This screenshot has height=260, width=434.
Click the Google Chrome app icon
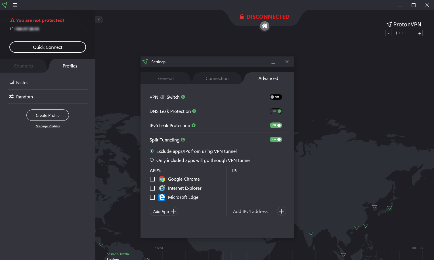coord(162,179)
